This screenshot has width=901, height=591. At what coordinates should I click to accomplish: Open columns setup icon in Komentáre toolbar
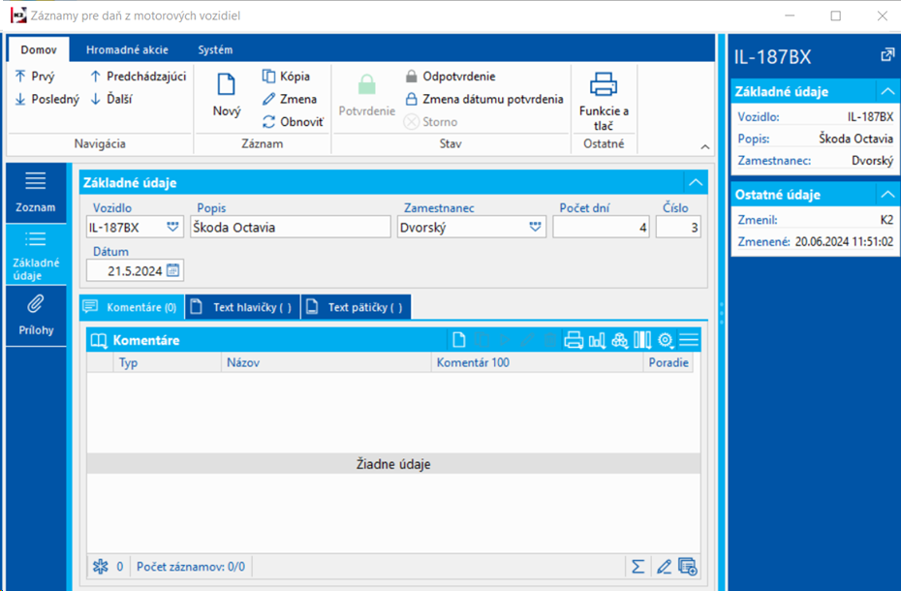(x=642, y=340)
